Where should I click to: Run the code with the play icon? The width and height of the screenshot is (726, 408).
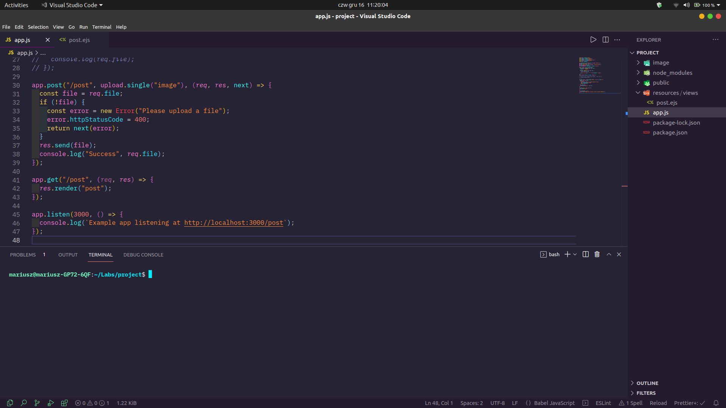(593, 40)
